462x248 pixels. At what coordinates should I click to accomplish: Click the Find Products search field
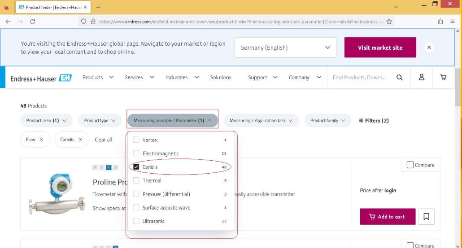pos(359,77)
